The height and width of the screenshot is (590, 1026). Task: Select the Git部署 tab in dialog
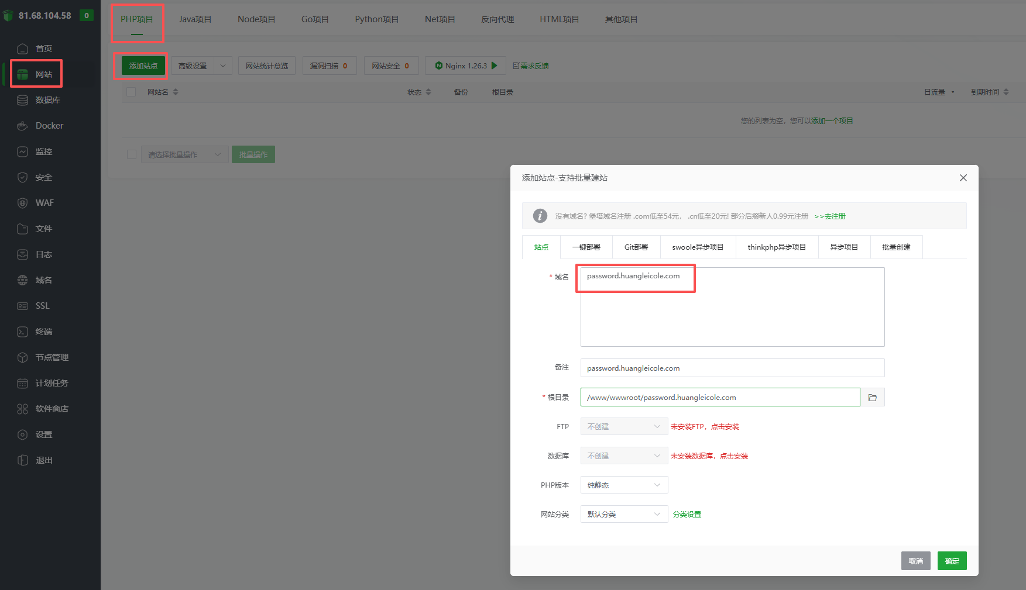pyautogui.click(x=636, y=247)
